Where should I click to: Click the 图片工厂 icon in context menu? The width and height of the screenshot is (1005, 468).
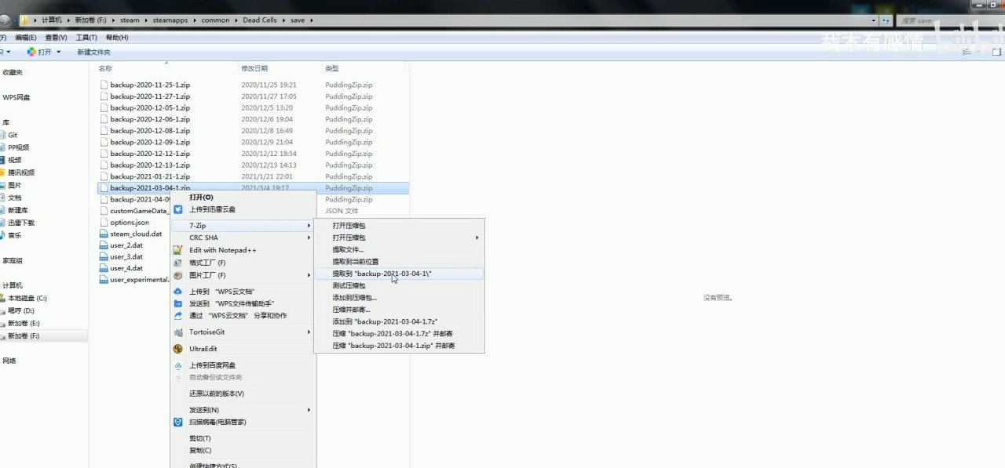178,275
